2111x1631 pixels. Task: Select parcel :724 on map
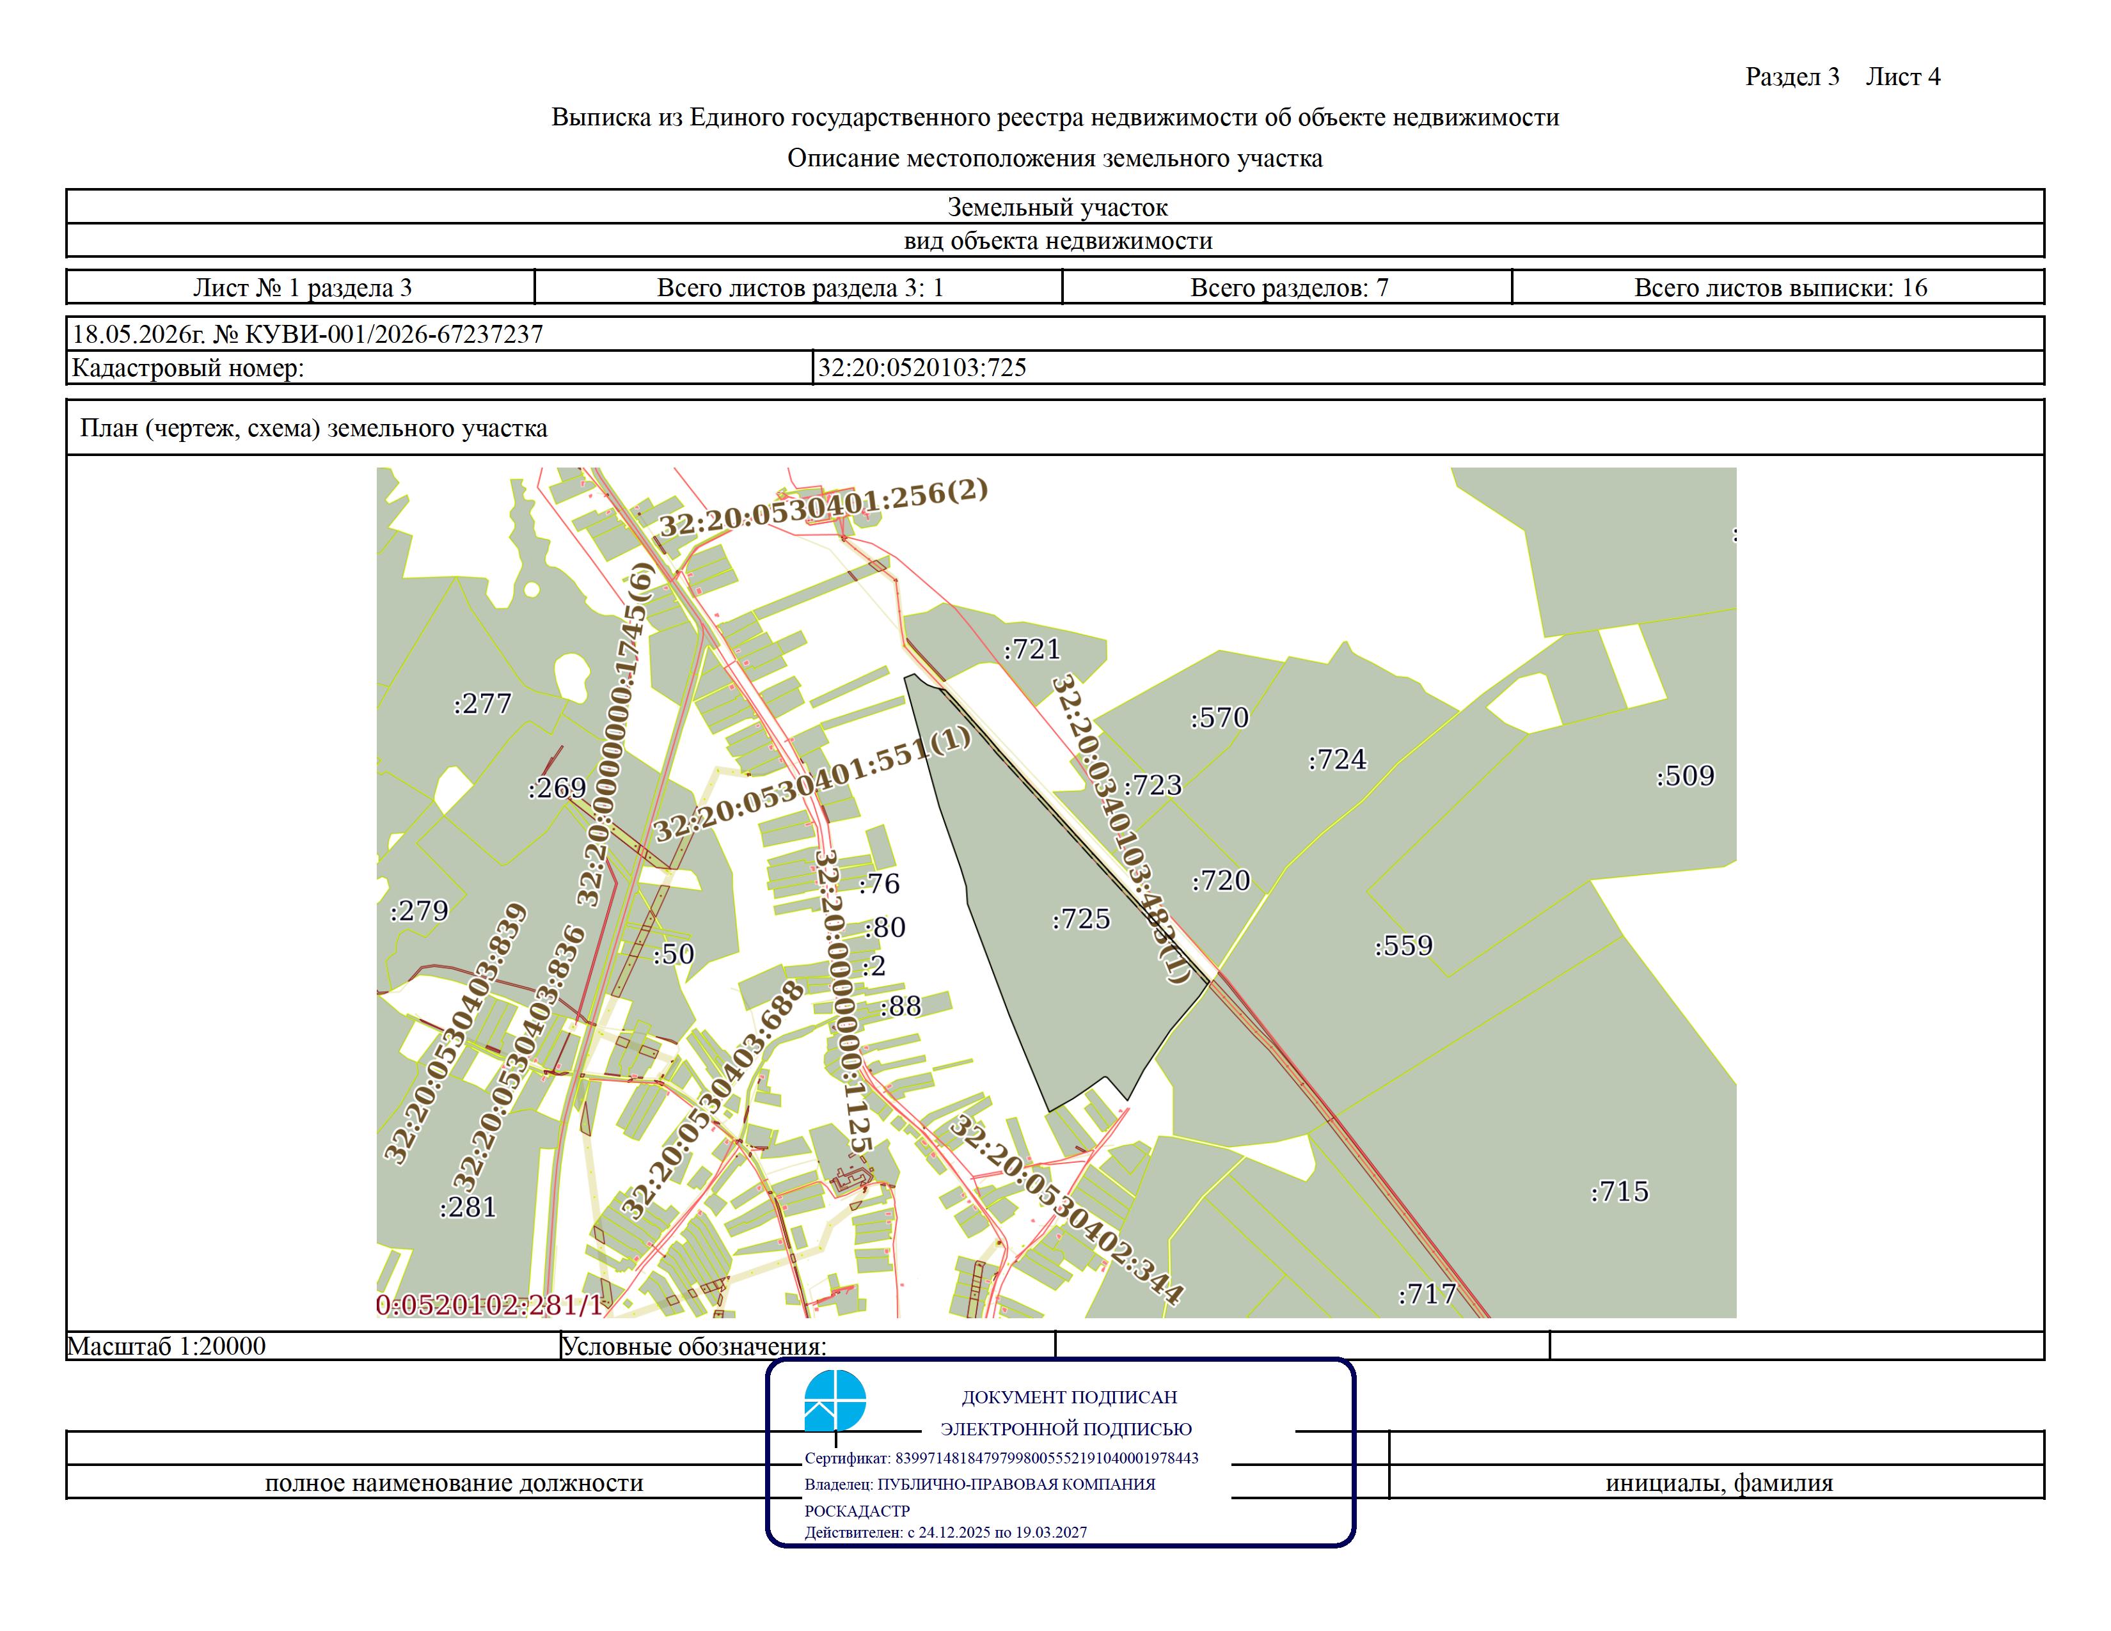1338,759
